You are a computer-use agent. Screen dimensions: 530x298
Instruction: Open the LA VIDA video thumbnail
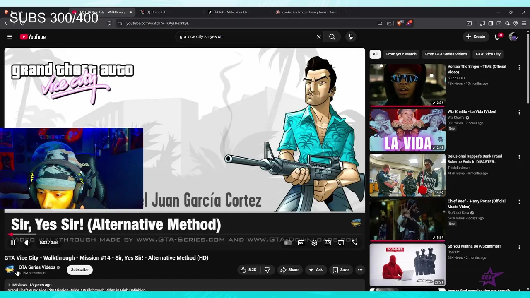(x=407, y=130)
